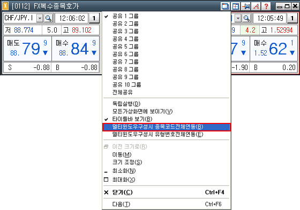300x210 pixels.
Task: Click the spread value 5.0
Action: [52, 30]
